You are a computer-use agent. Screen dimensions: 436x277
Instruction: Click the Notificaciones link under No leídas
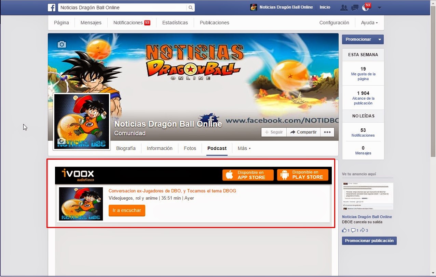pyautogui.click(x=363, y=135)
